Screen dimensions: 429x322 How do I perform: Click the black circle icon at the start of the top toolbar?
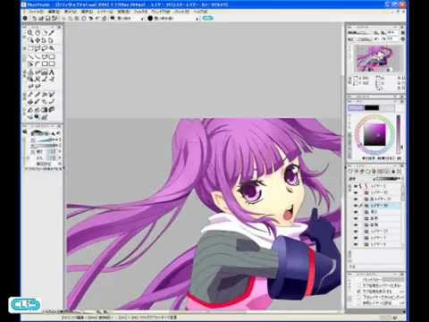pyautogui.click(x=25, y=19)
